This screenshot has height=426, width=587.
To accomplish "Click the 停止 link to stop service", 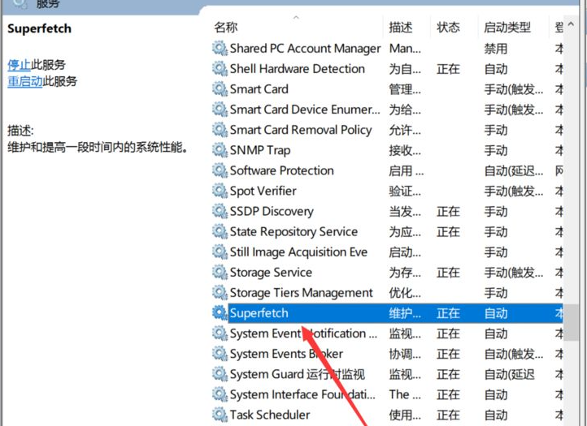I will [20, 65].
